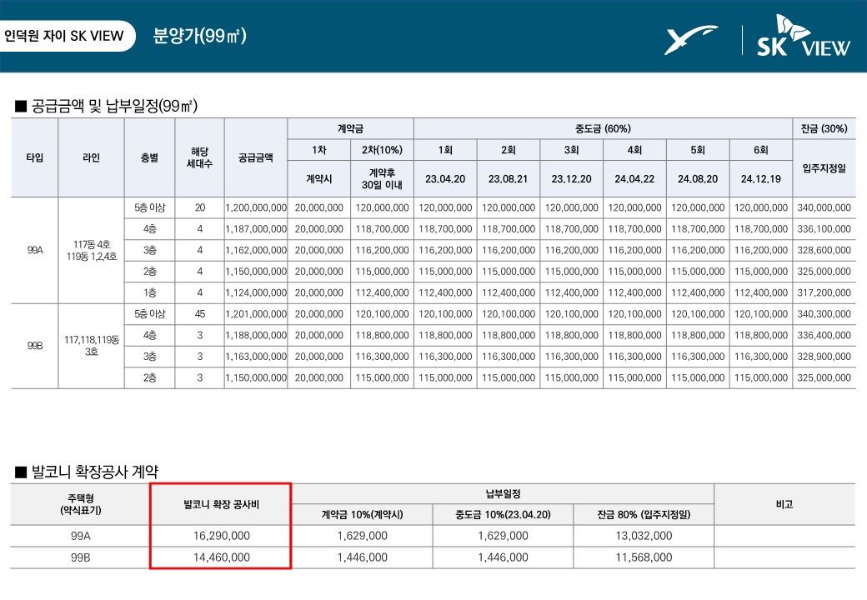This screenshot has height=600, width=867.
Task: Select balcony cost '16,290,000' for 99A
Action: pos(221,536)
